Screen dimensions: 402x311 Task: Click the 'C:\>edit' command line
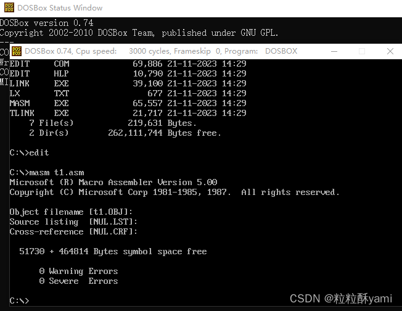[x=29, y=152]
